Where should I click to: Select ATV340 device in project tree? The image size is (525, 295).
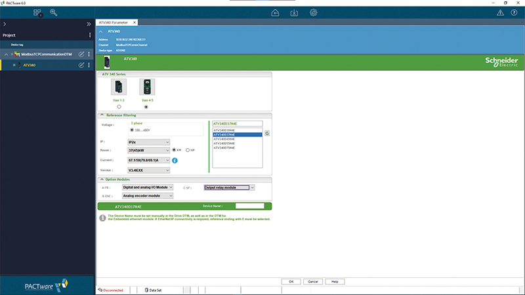point(47,65)
